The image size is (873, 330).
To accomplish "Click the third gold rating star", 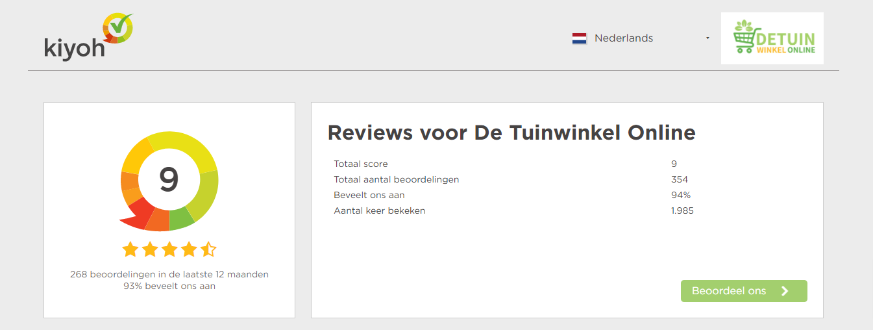I will point(169,249).
